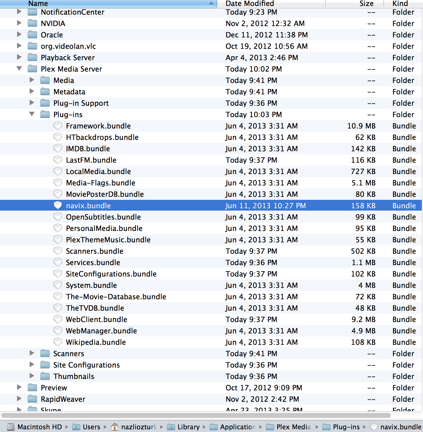Click the LastFM.bundle icon
The image size is (423, 432).
pos(58,160)
